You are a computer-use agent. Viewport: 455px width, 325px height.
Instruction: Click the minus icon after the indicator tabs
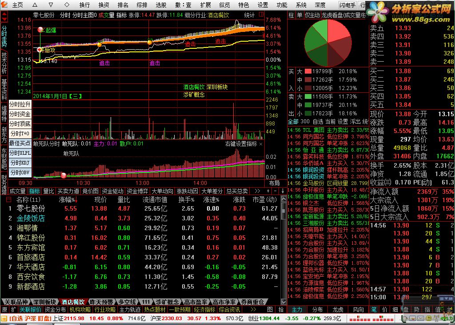point(275,191)
